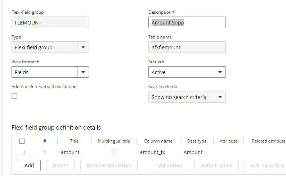Toggle the Multilingual title checkbox in amount row
The height and width of the screenshot is (176, 286).
tap(114, 152)
